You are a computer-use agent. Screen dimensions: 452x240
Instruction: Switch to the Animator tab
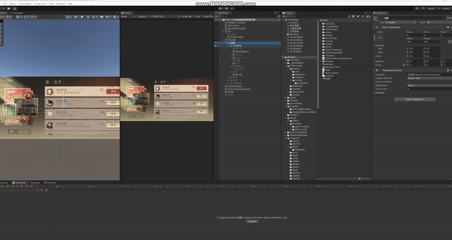point(17,13)
